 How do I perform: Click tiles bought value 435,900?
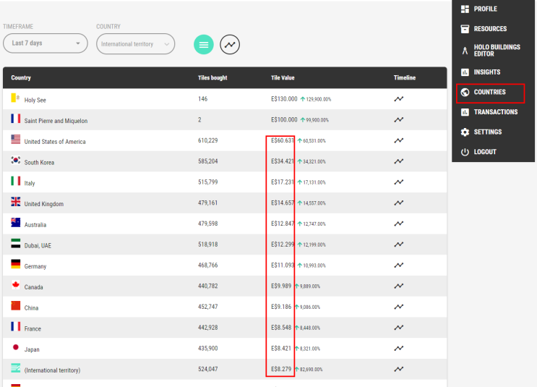click(208, 348)
